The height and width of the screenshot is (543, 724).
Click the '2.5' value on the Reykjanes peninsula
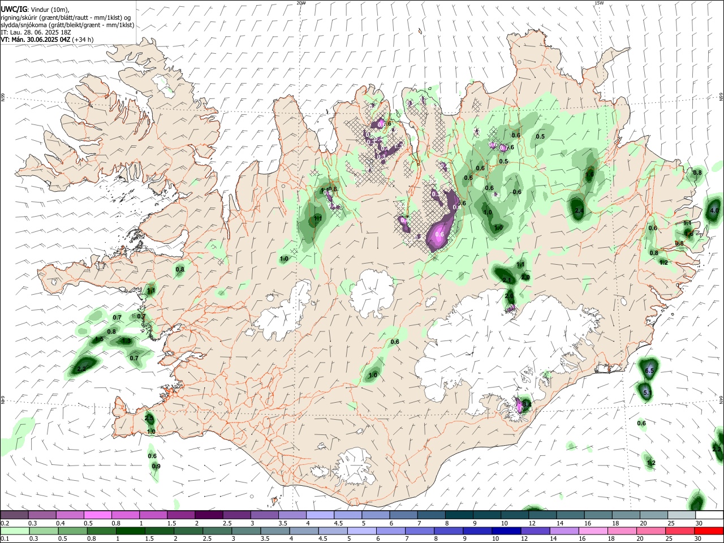pos(149,419)
